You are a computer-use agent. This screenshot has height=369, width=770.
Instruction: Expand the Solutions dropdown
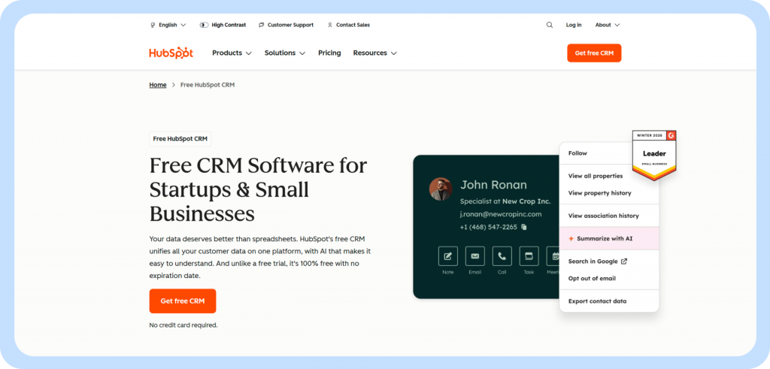point(284,53)
